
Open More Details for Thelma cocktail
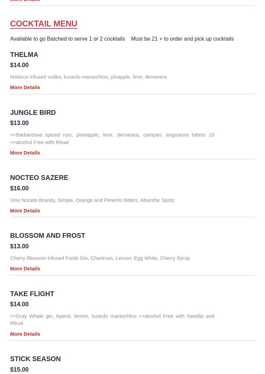click(x=25, y=87)
